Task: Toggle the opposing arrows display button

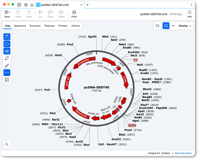Action: point(7,58)
